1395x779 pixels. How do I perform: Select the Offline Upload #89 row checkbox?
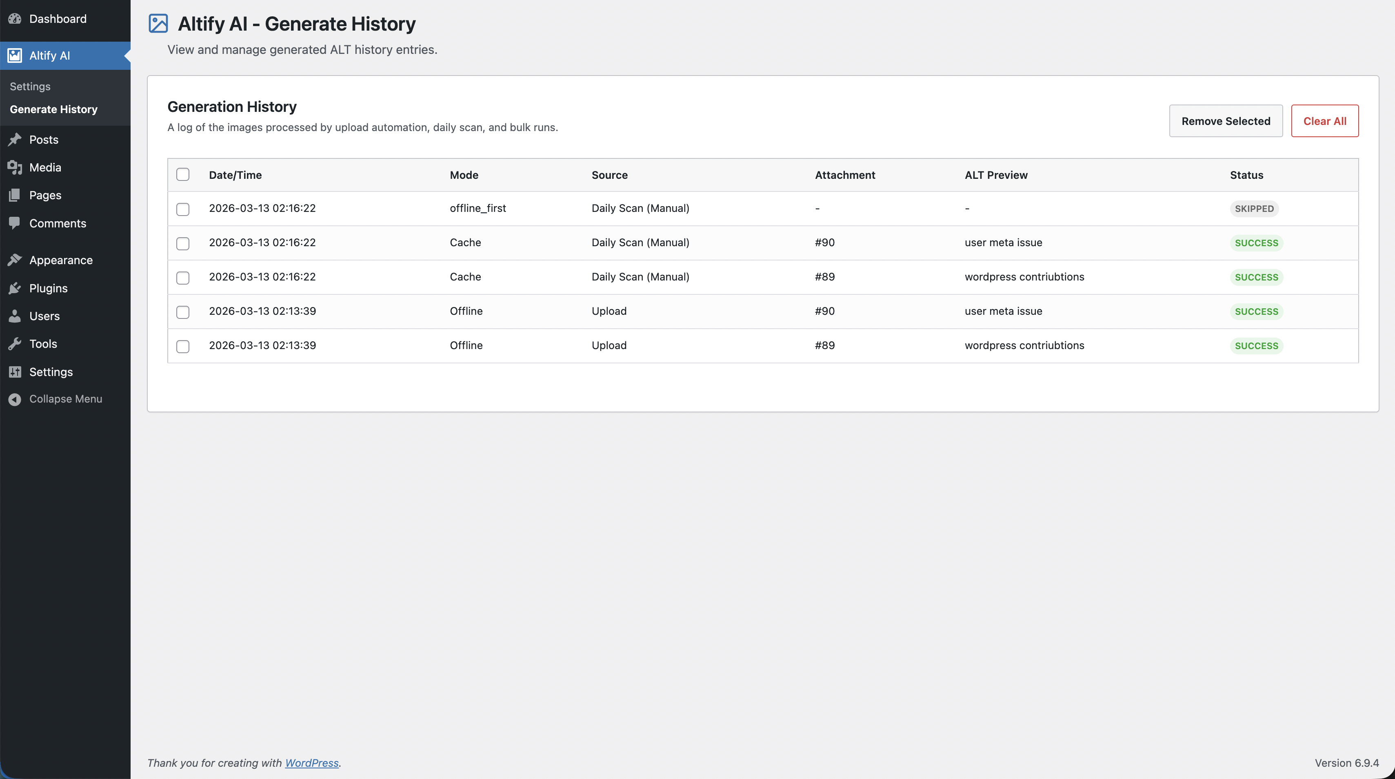[x=183, y=346]
